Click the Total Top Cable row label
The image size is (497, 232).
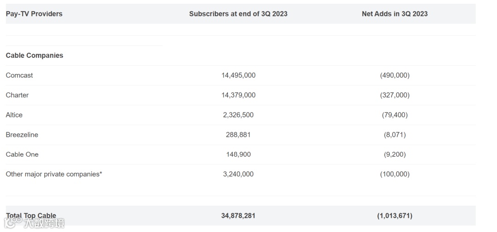[31, 215]
